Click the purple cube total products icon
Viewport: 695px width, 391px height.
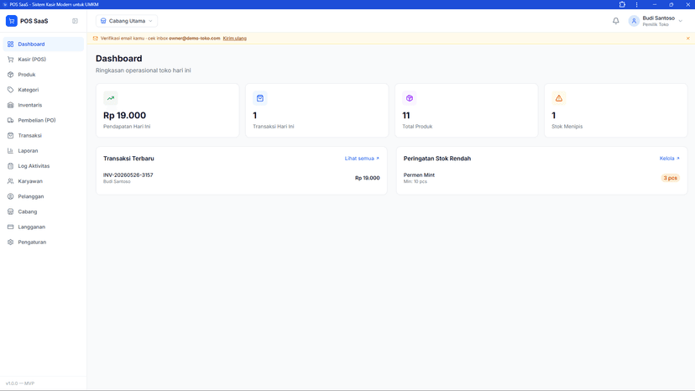tap(410, 98)
